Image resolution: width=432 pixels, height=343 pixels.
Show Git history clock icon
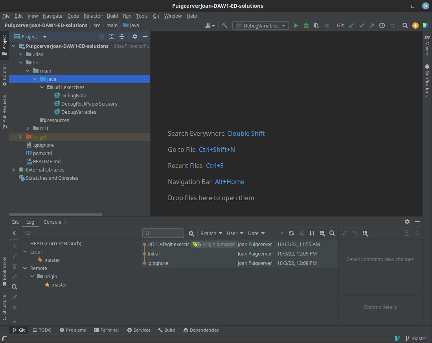382,26
